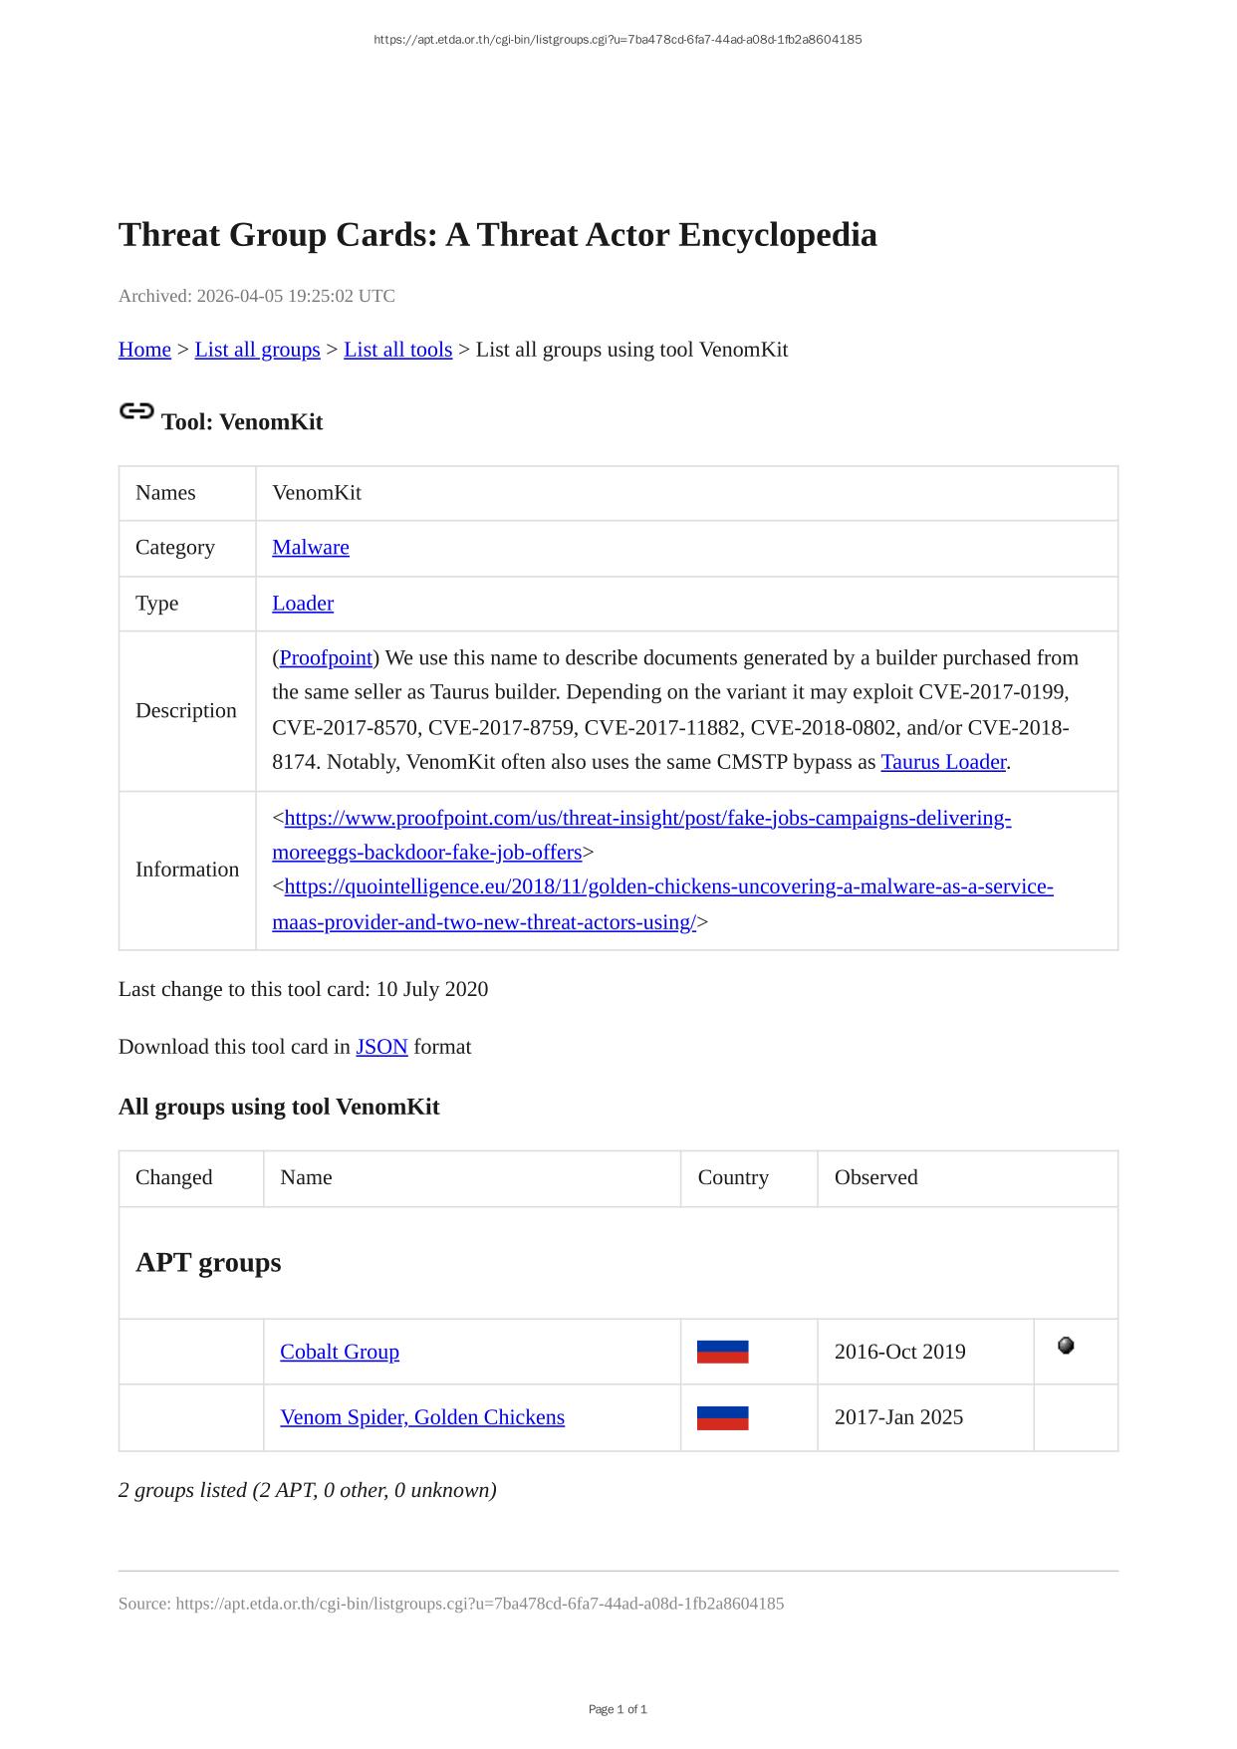The image size is (1237, 1749).
Task: Click the permalink chain icon beside Tool: VenomKit
Action: [136, 411]
